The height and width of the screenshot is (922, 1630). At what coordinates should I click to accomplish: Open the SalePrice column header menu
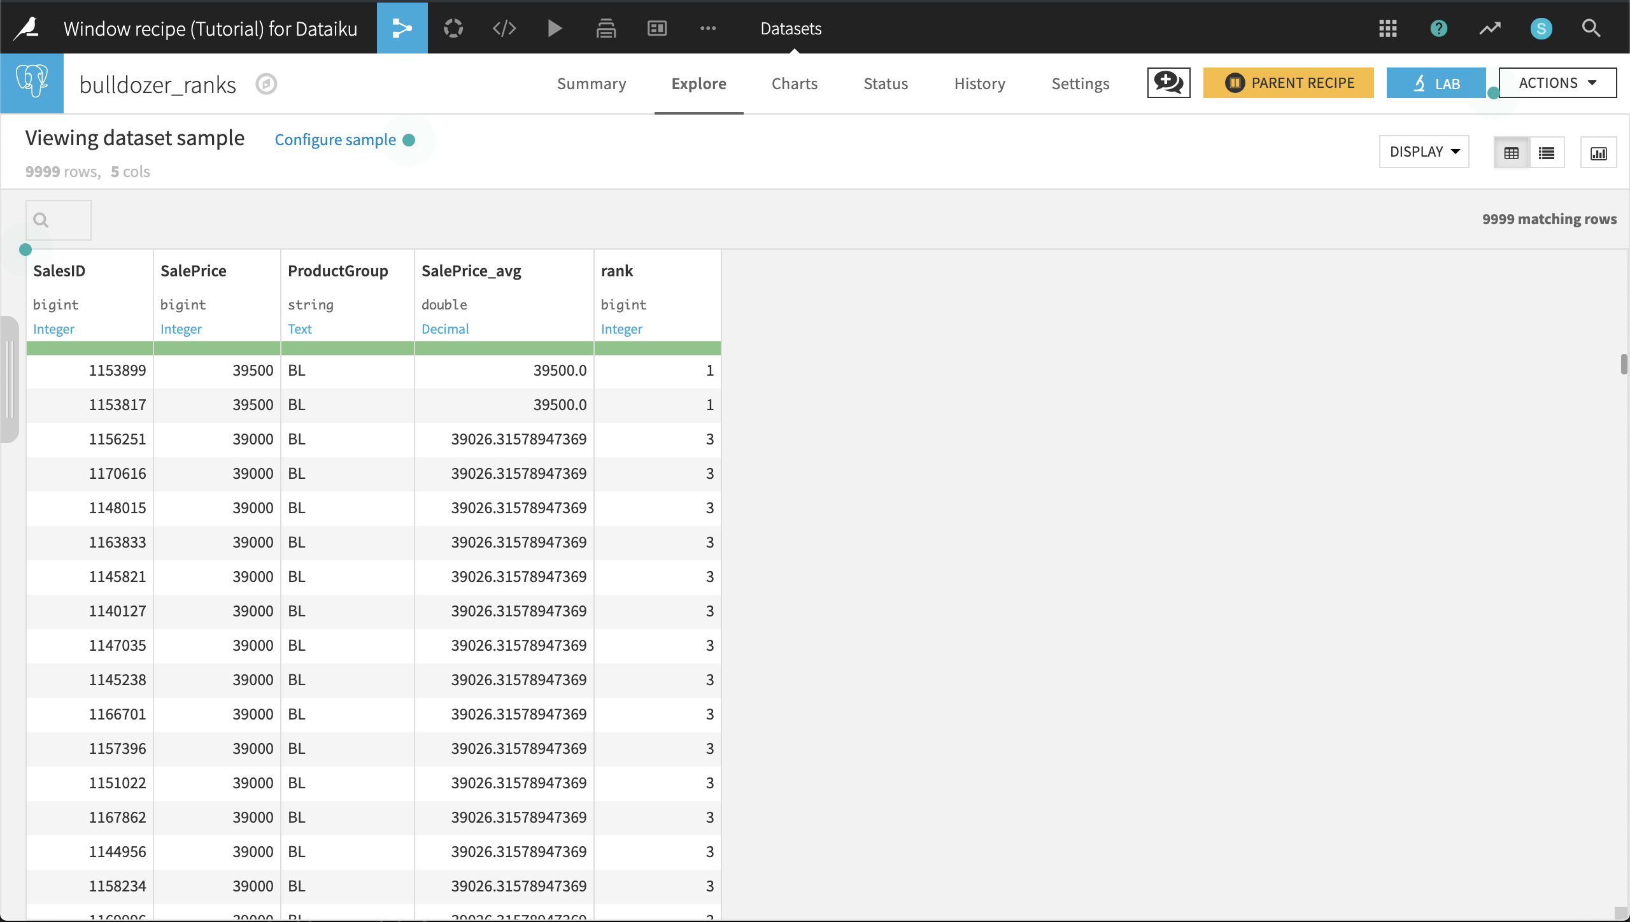click(x=193, y=271)
